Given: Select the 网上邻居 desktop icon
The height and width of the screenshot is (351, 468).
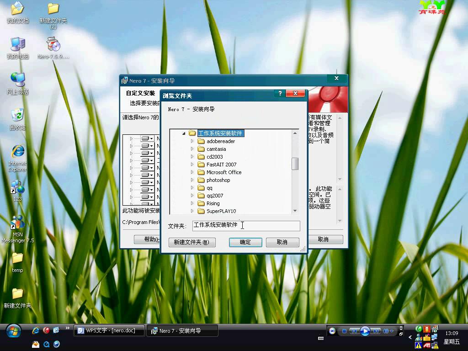Looking at the screenshot, I should click(18, 84).
